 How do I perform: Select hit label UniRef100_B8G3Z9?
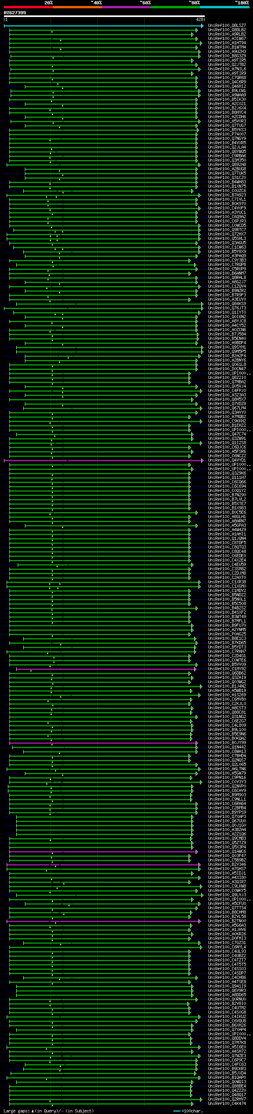tap(227, 56)
